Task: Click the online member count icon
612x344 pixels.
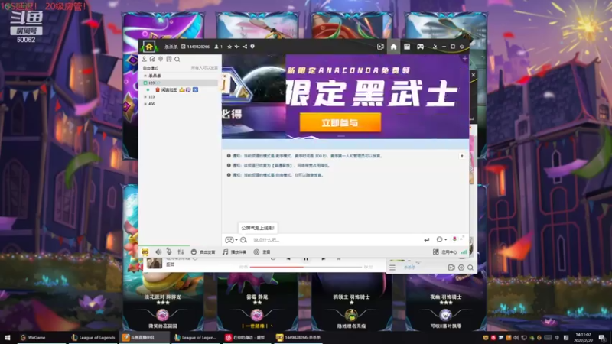Action: (x=218, y=47)
